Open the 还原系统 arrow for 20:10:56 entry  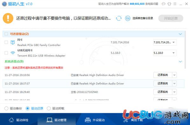point(174,75)
